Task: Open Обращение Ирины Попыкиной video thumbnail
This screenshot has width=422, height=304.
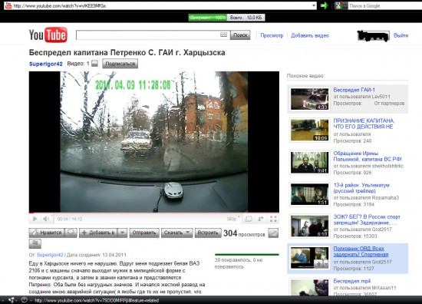Action: (309, 163)
